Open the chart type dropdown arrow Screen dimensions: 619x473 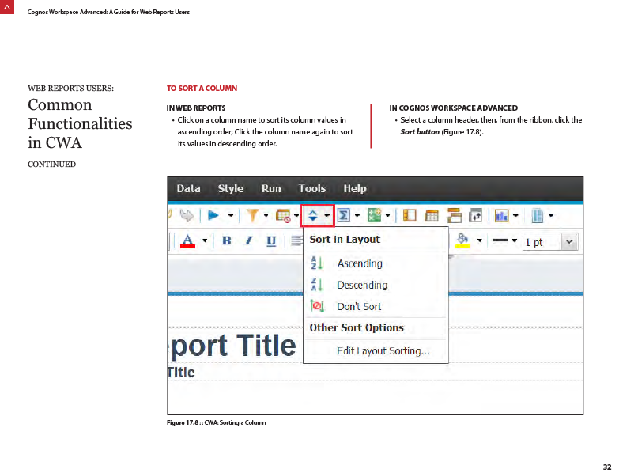point(515,216)
